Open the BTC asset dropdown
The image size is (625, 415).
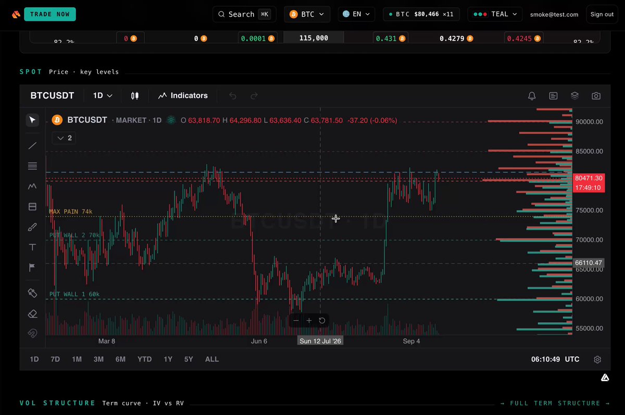(308, 14)
